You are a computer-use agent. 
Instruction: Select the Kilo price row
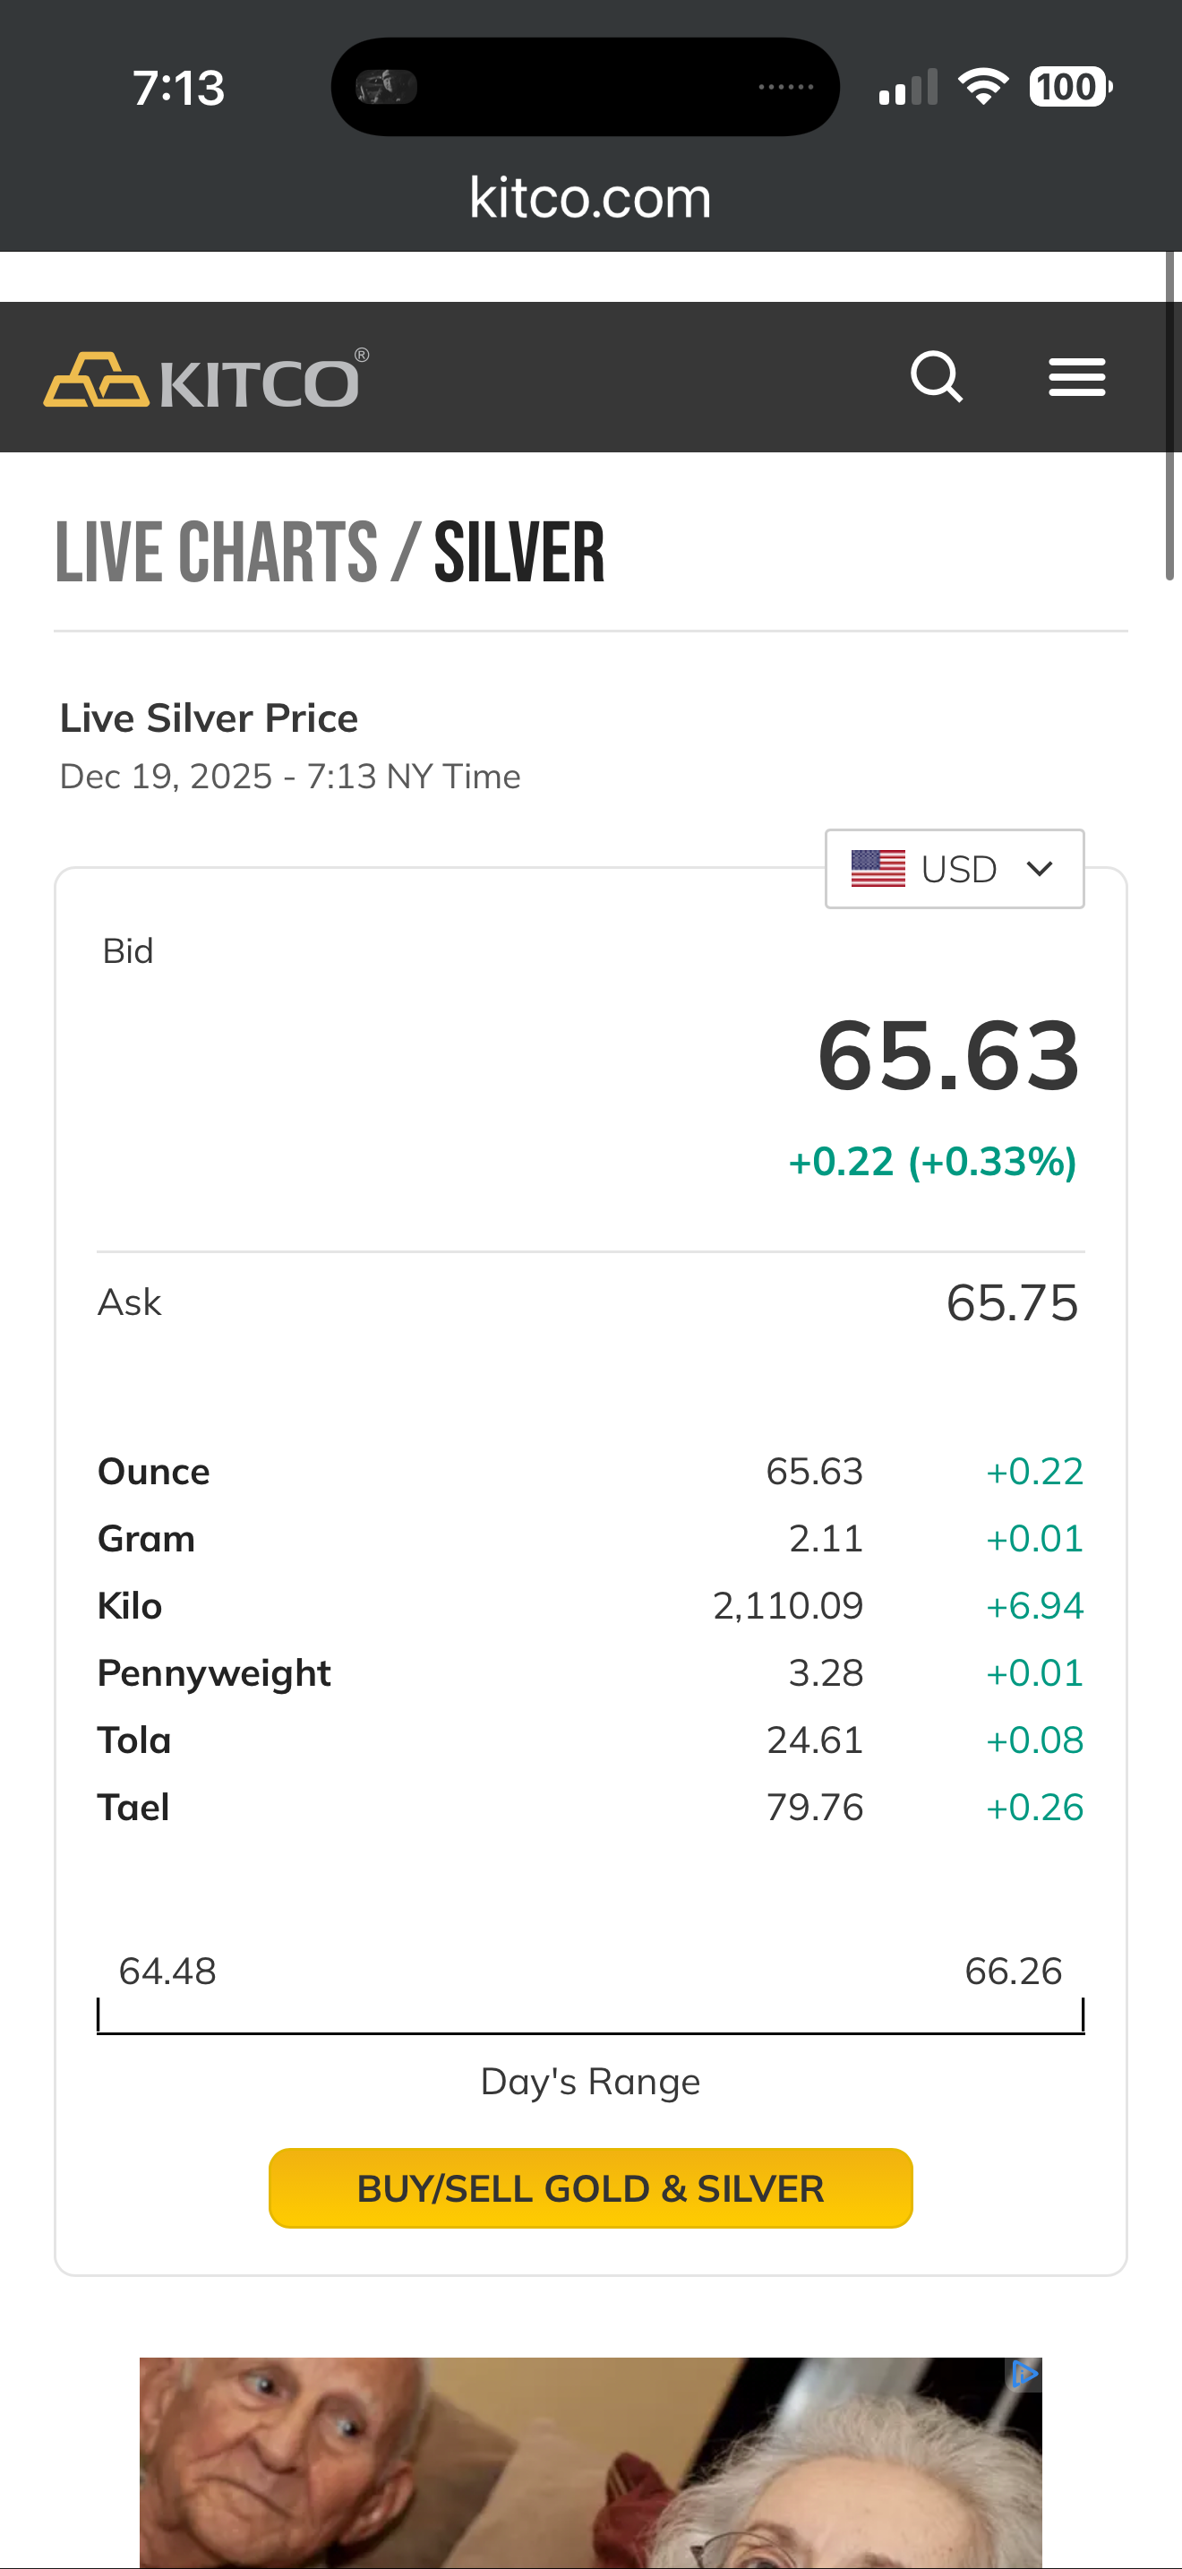point(590,1605)
